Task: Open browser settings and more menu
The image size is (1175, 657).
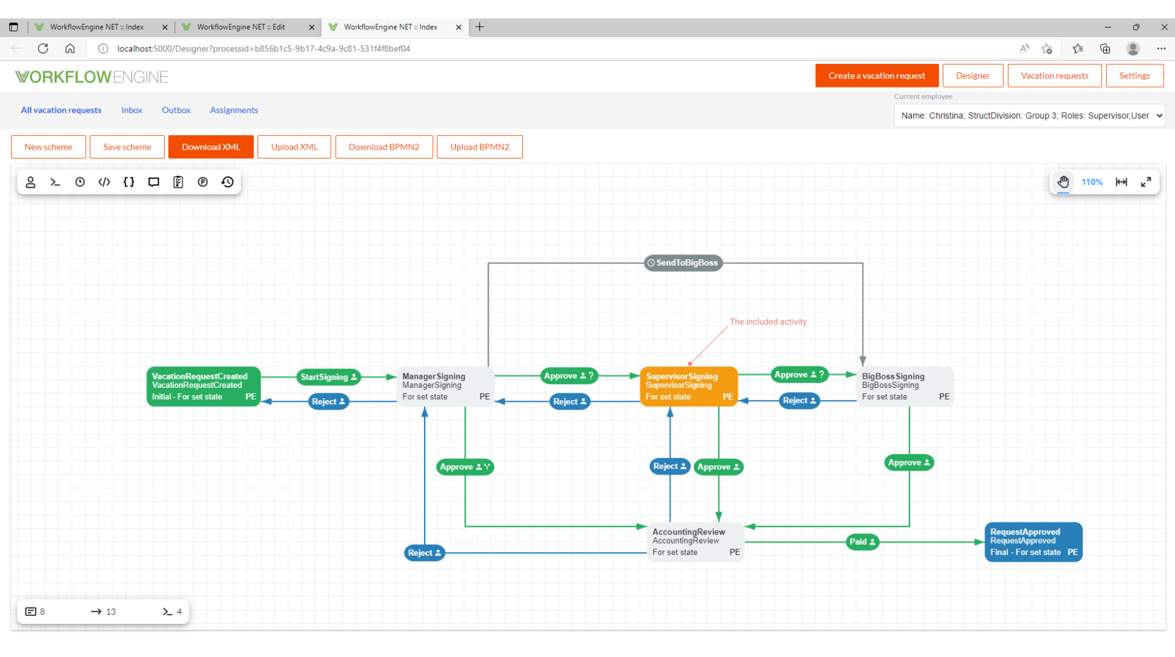Action: [1161, 48]
